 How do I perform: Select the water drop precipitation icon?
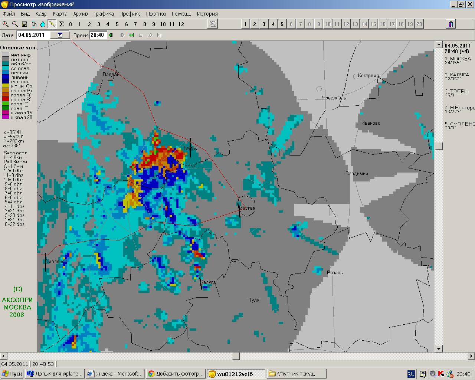point(43,24)
